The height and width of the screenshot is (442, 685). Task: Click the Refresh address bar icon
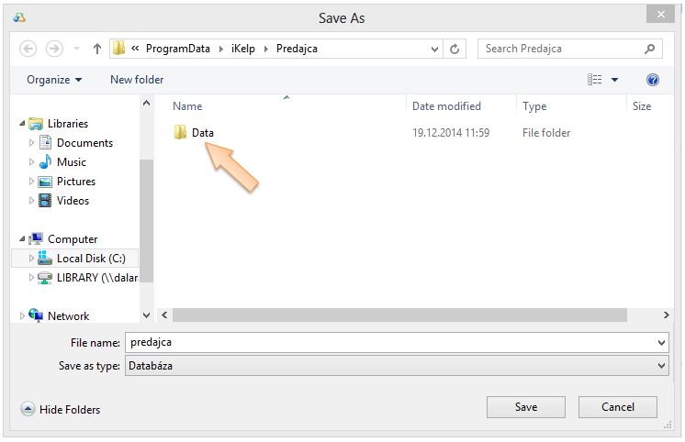coord(456,49)
